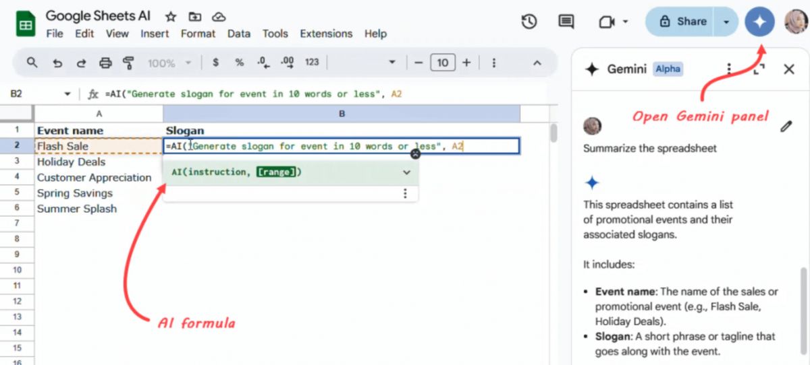Click the formula help three-dot menu
Viewport: 810px width, 365px height.
pyautogui.click(x=405, y=194)
